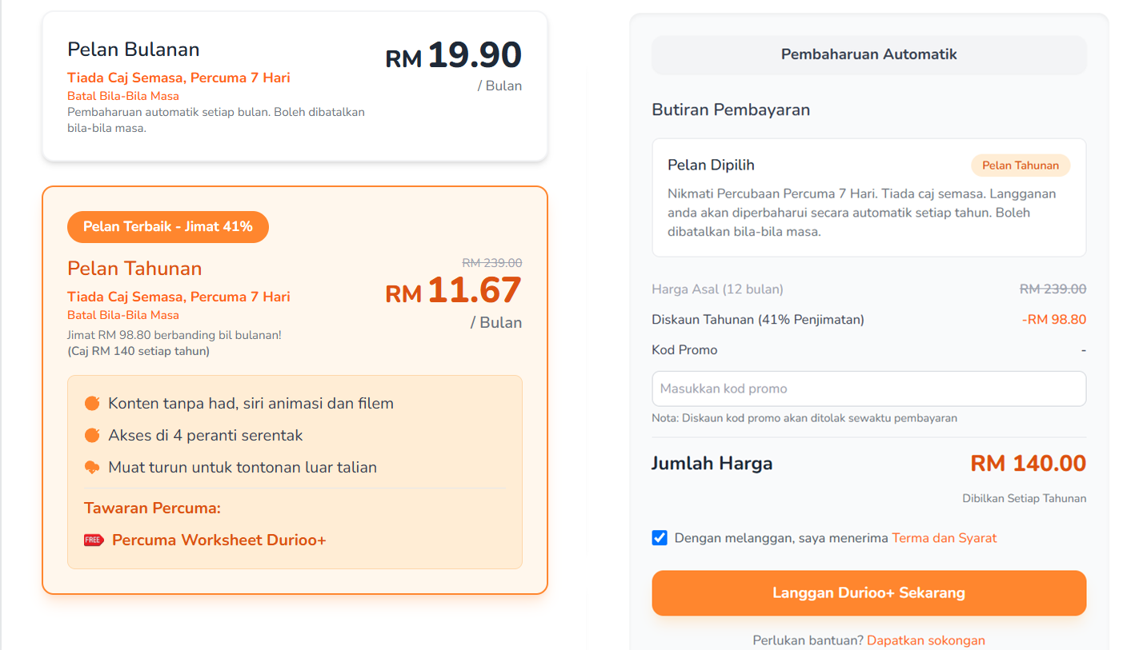
Task: Click the cloud download icon for offline viewing
Action: coord(92,467)
